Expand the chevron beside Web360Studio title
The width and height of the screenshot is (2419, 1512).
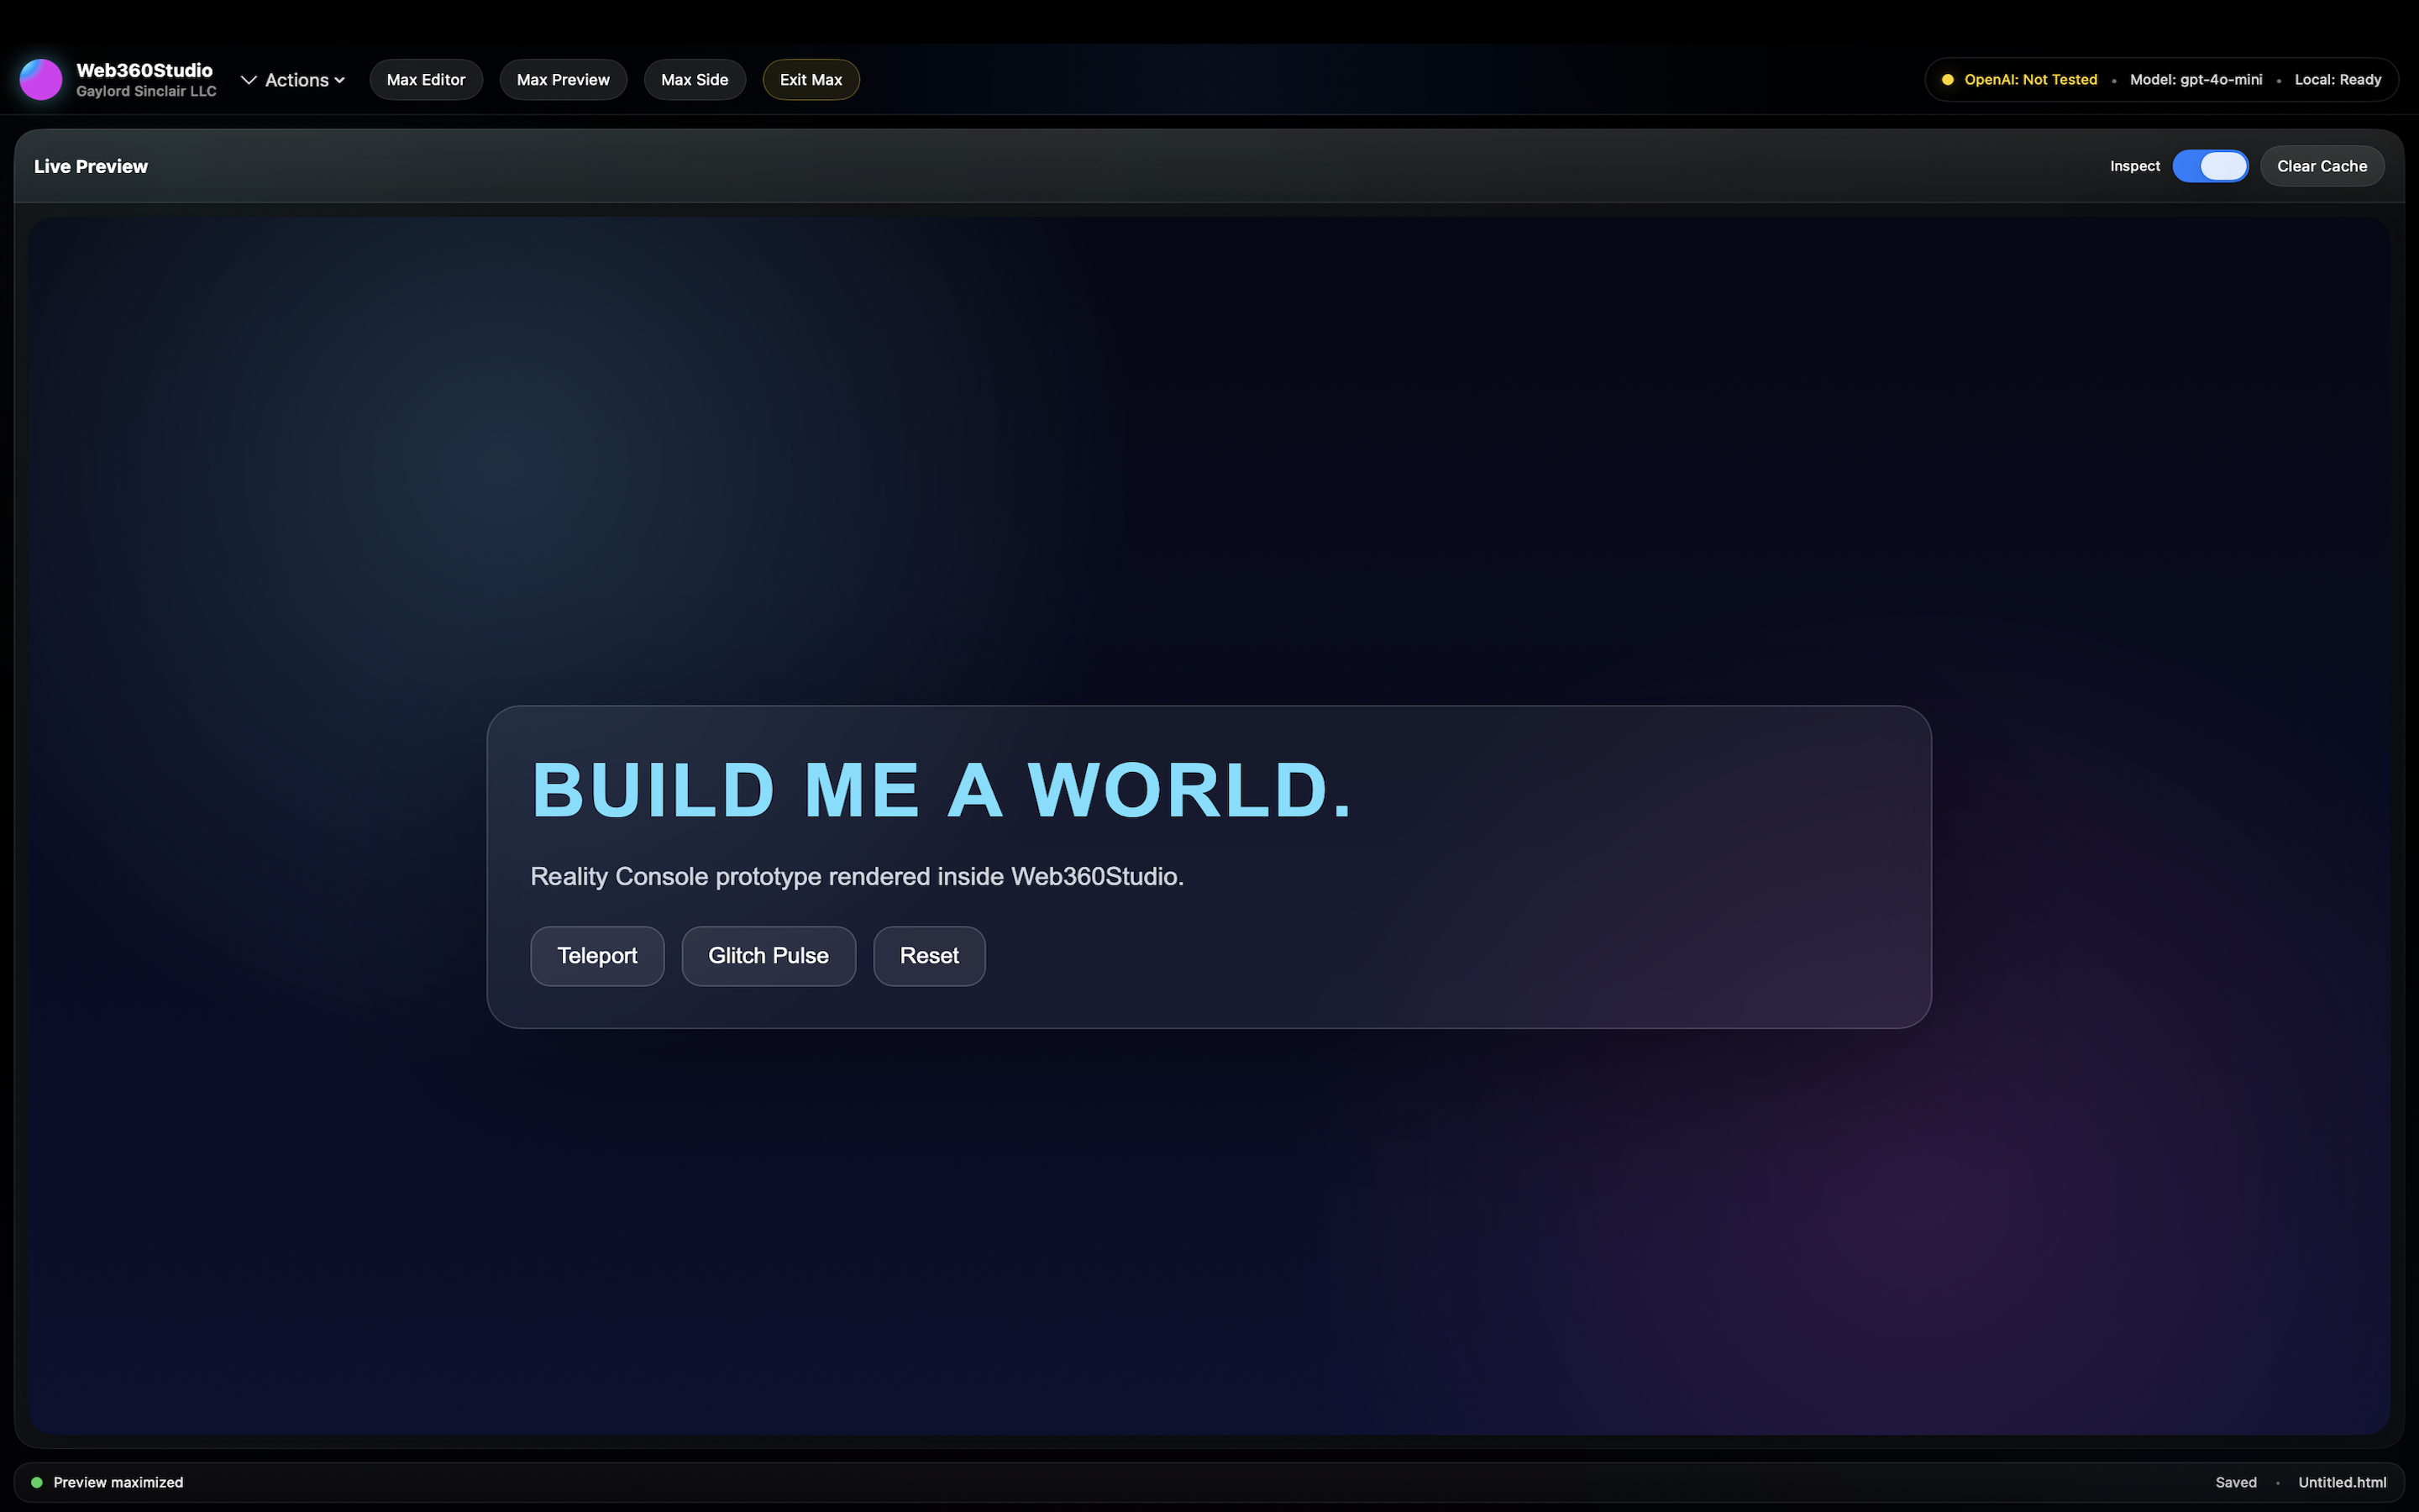point(247,79)
